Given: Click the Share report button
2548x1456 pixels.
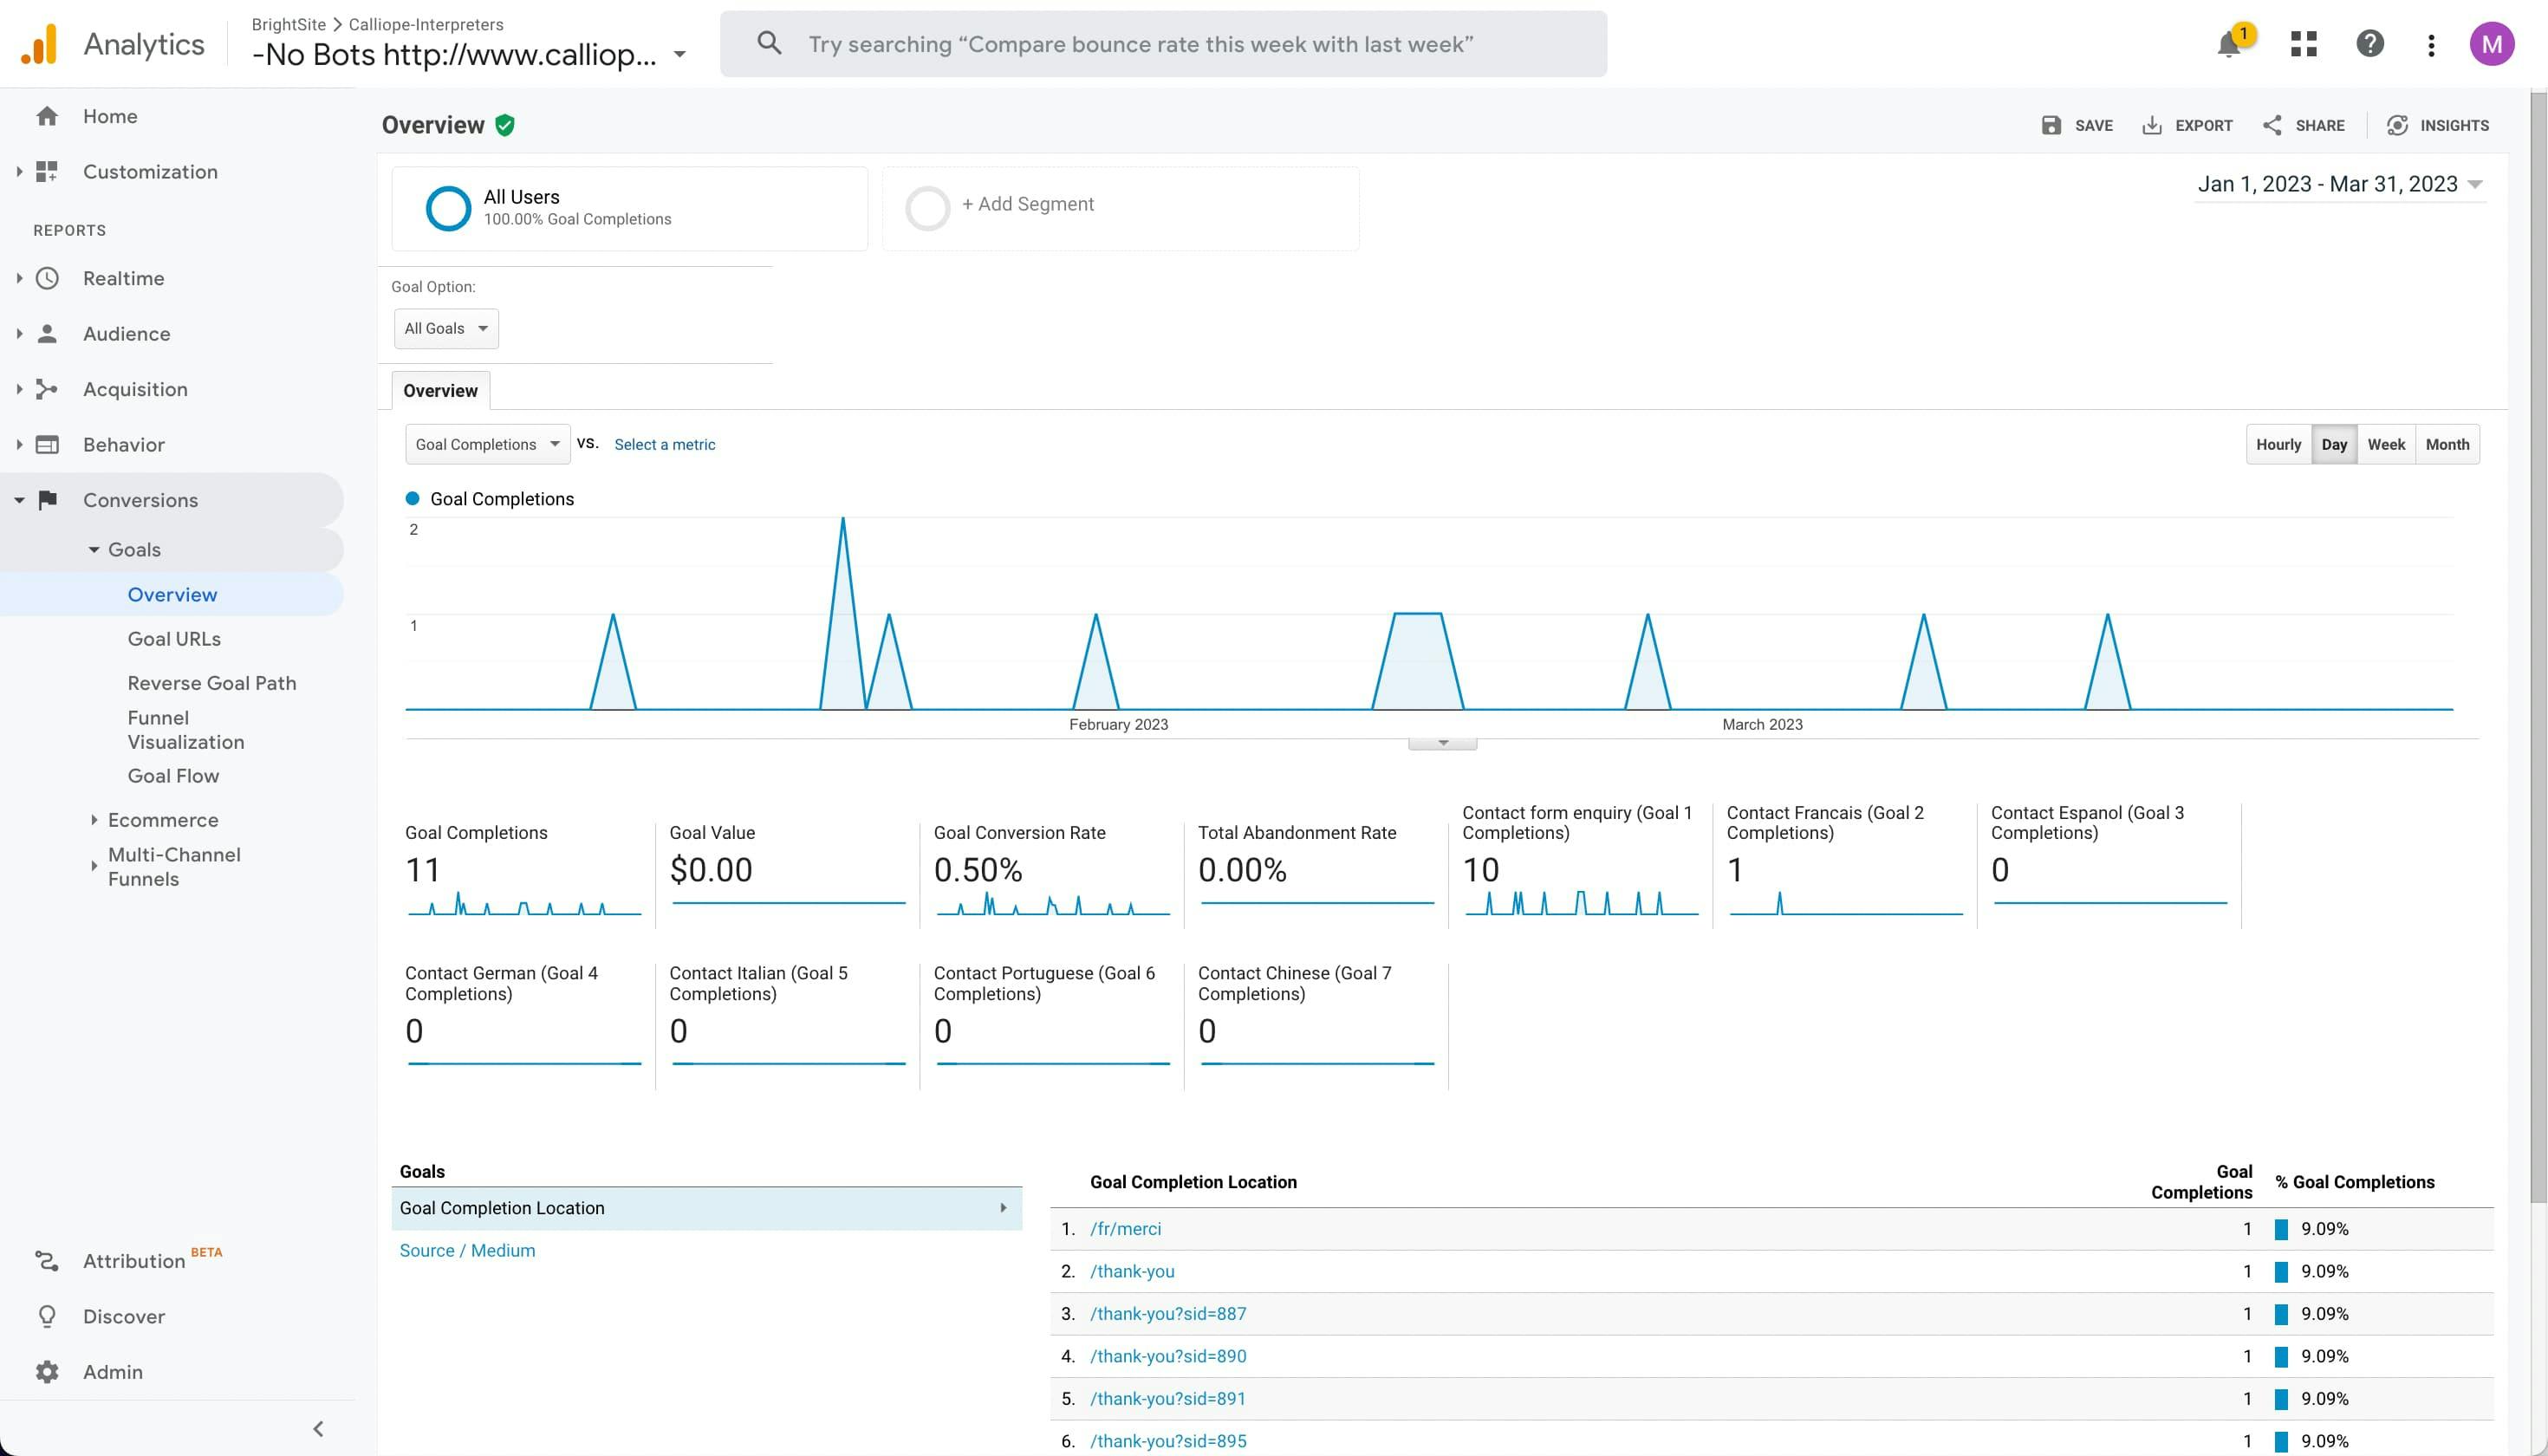Looking at the screenshot, I should [2303, 125].
